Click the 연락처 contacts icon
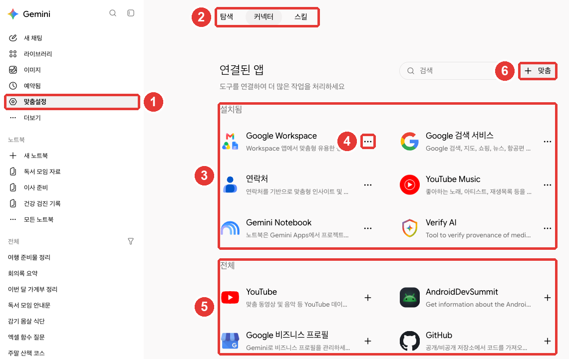The image size is (569, 359). pos(230,184)
